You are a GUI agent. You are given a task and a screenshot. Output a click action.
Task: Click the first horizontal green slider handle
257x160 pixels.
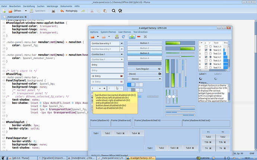(x=180, y=53)
